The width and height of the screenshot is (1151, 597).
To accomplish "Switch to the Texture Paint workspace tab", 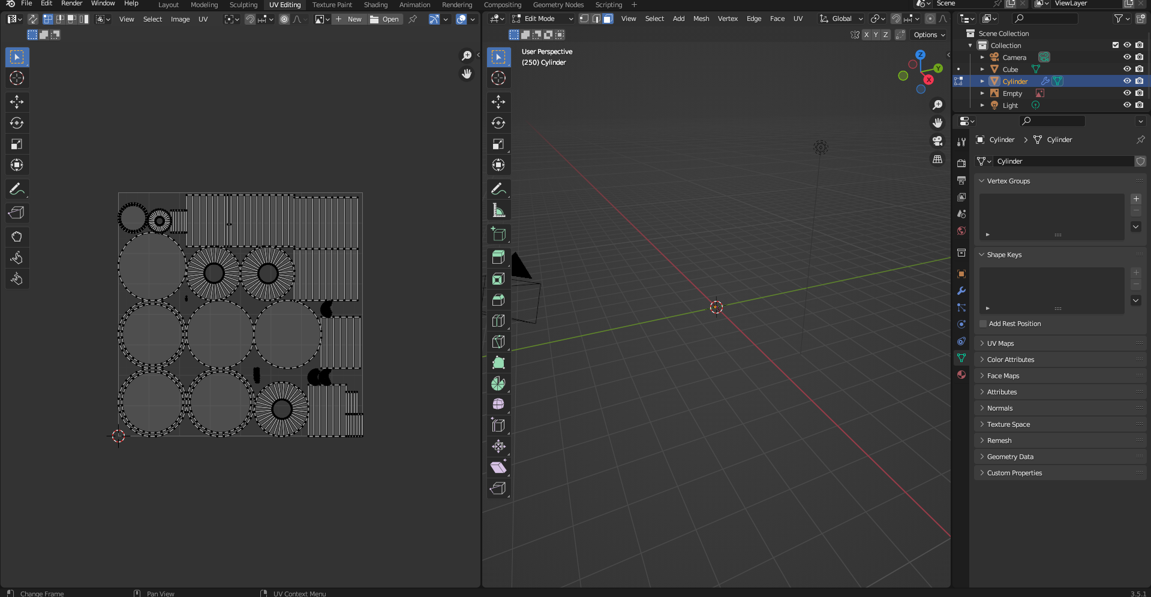I will tap(332, 5).
